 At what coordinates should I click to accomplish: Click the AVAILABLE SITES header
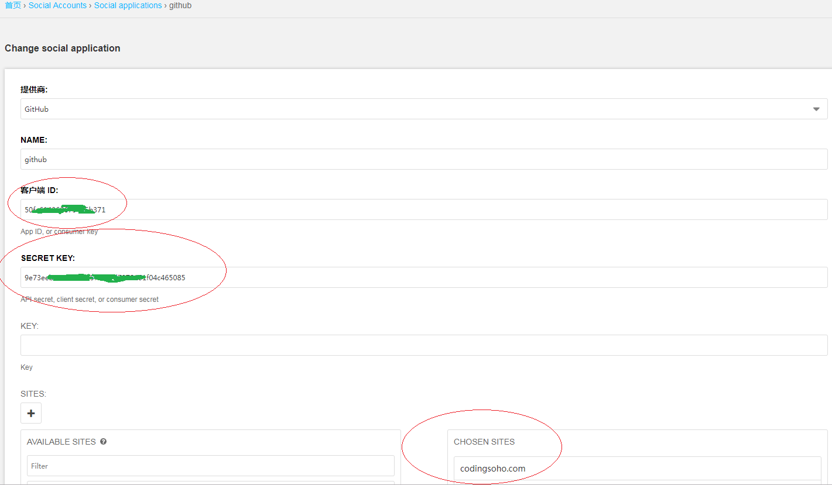tap(61, 442)
